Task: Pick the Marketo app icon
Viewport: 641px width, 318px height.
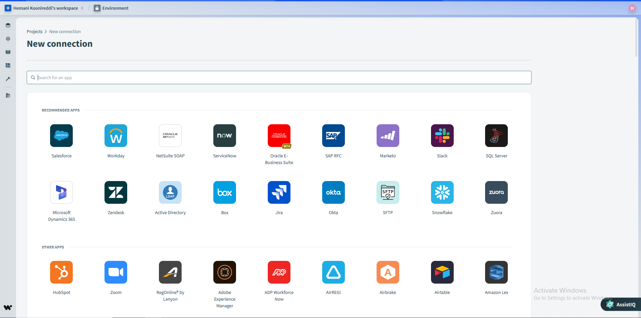Action: pyautogui.click(x=388, y=136)
